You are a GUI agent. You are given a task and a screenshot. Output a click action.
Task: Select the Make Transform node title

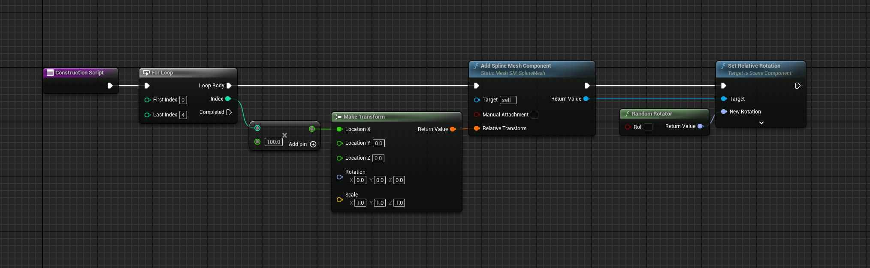[x=364, y=117]
